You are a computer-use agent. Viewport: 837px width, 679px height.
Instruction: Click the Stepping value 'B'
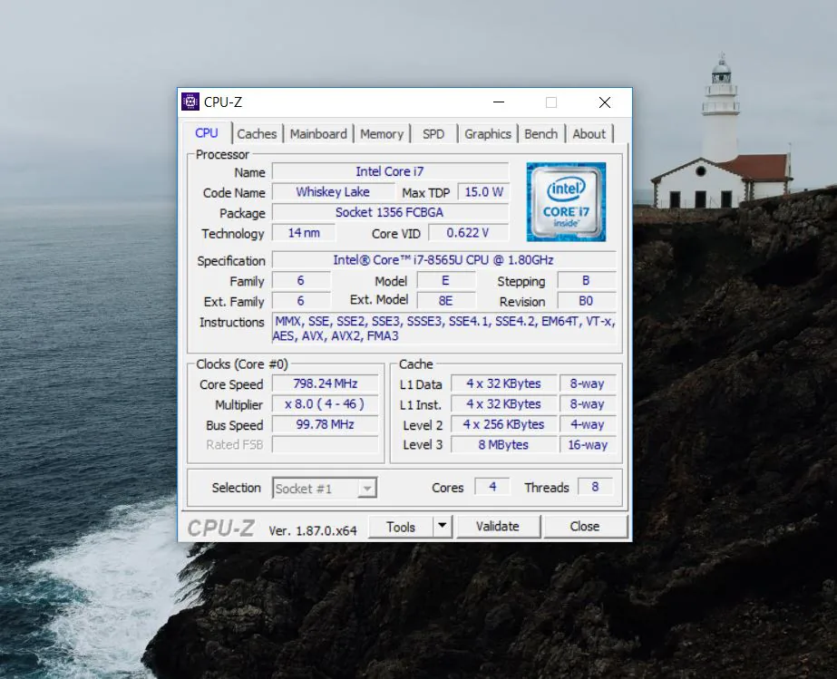point(586,281)
